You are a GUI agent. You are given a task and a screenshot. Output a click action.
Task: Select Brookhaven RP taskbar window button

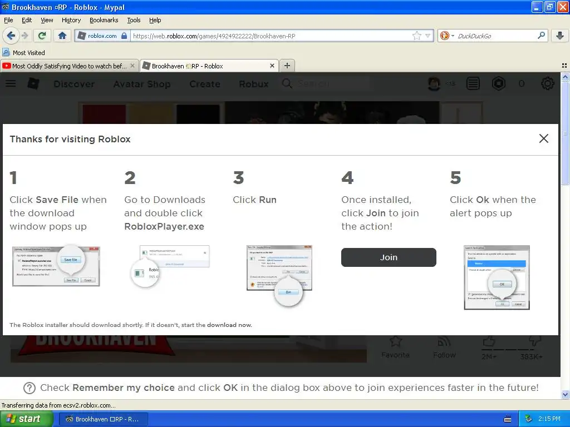coord(104,419)
